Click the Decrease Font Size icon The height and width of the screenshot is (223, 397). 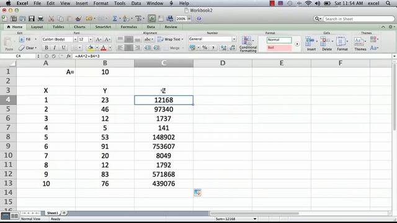[107, 39]
